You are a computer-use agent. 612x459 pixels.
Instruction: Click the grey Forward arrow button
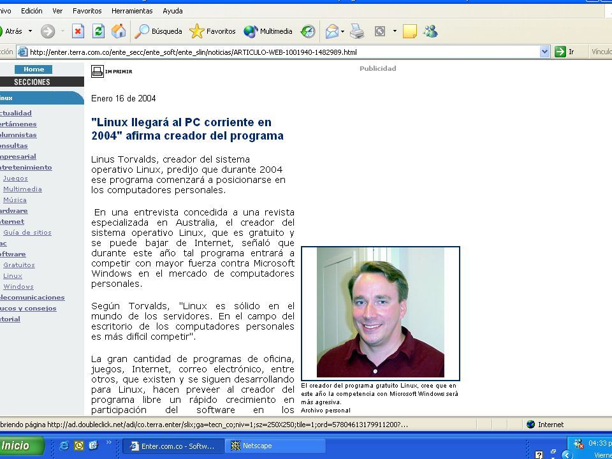(x=48, y=31)
